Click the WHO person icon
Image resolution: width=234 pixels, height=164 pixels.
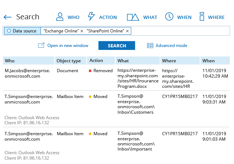[60, 17]
